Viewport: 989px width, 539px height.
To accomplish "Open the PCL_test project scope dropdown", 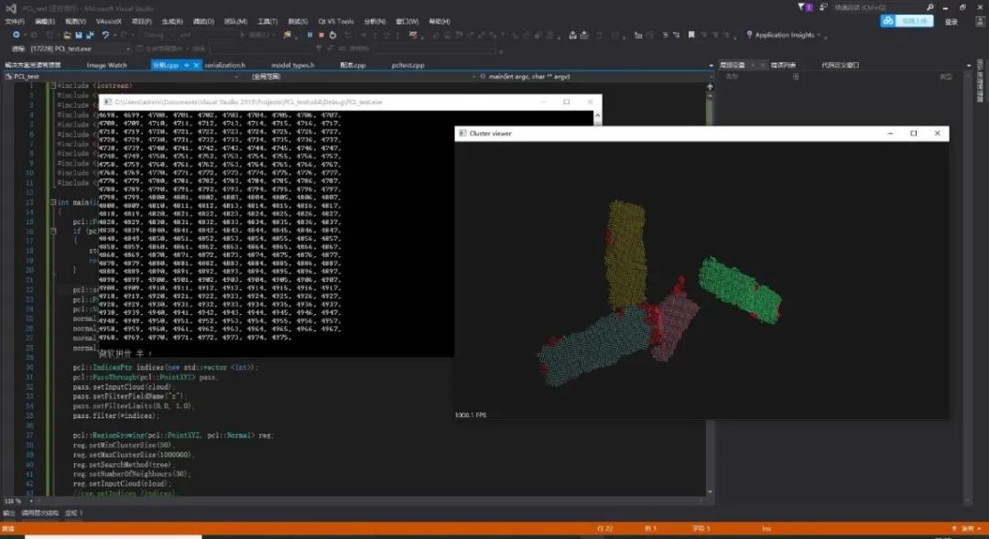I will coord(121,76).
